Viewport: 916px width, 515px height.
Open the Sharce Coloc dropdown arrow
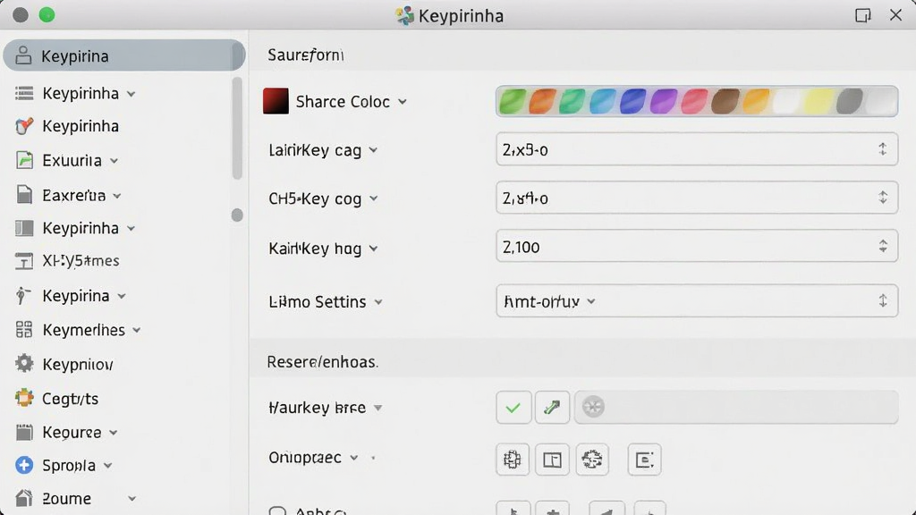click(x=403, y=102)
